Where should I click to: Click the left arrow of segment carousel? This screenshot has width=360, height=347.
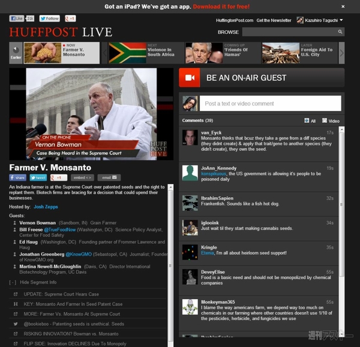(104, 53)
